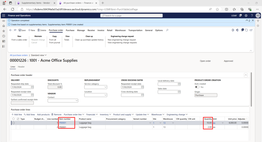The width and height of the screenshot is (262, 142).
Task: Click Delete button in action pane
Action: point(42,30)
